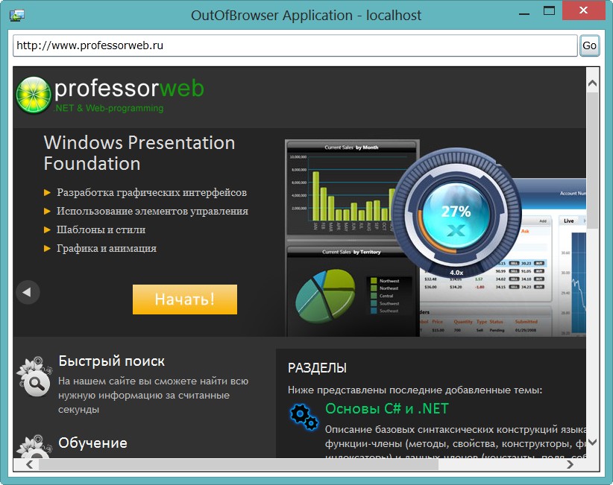
Task: Click Использование элементов управления bullet text
Action: tap(152, 212)
